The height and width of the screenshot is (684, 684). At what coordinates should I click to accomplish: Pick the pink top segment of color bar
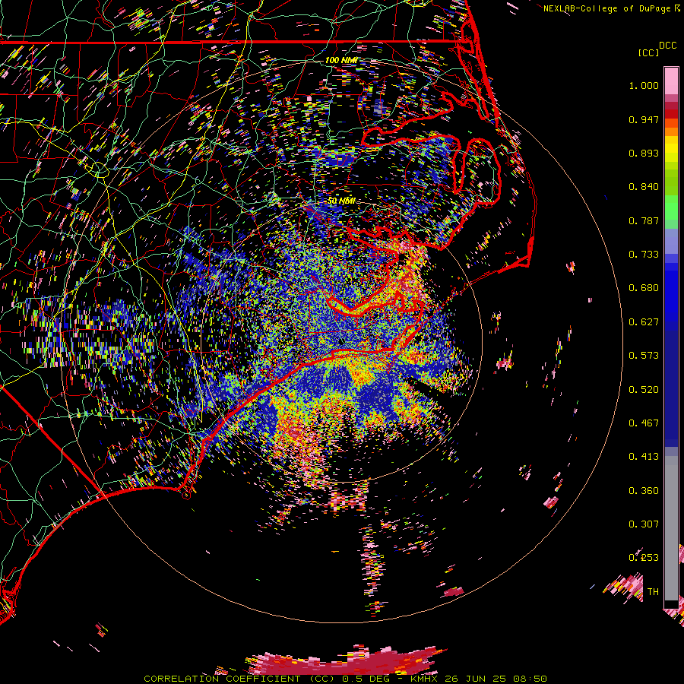671,81
